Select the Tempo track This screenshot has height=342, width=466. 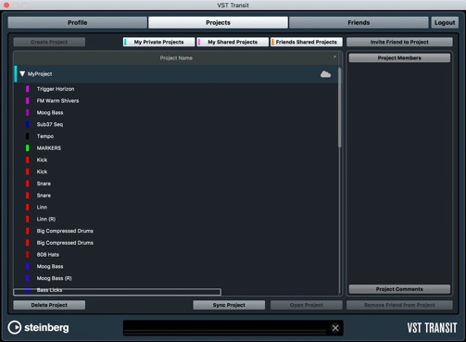(x=45, y=136)
